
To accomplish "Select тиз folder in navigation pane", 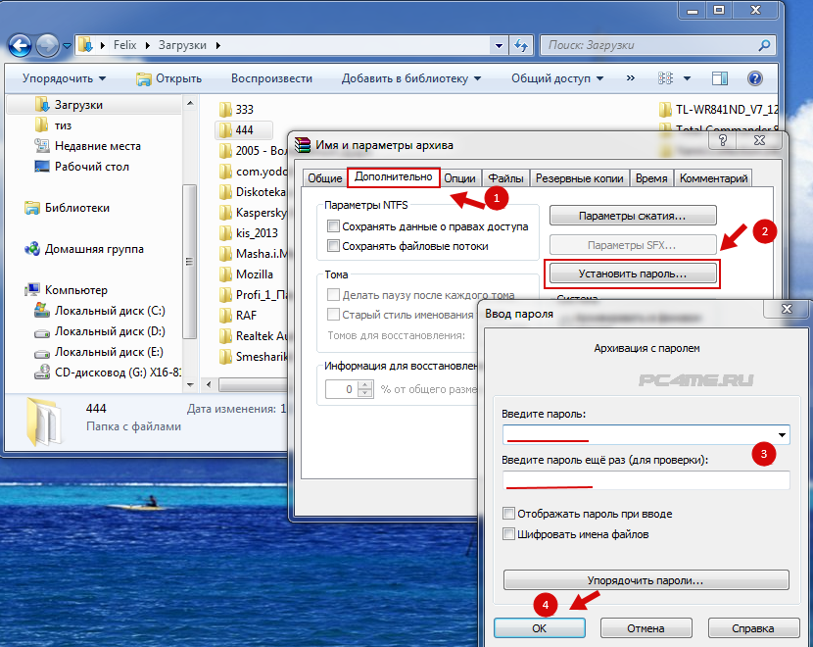I will tap(53, 125).
